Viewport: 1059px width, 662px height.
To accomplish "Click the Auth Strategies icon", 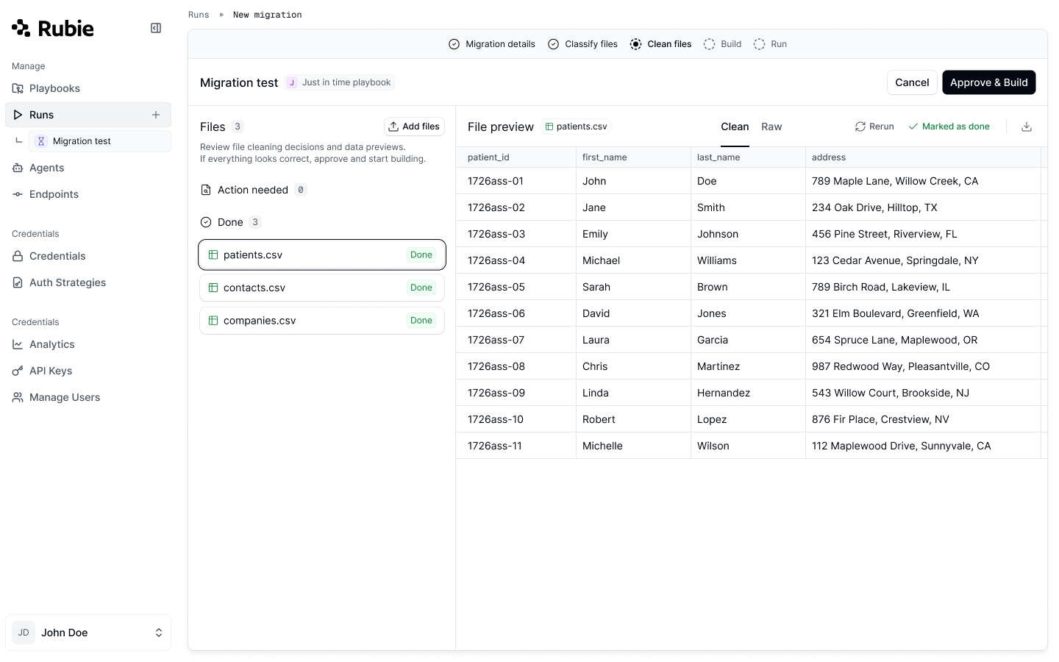I will [x=18, y=282].
